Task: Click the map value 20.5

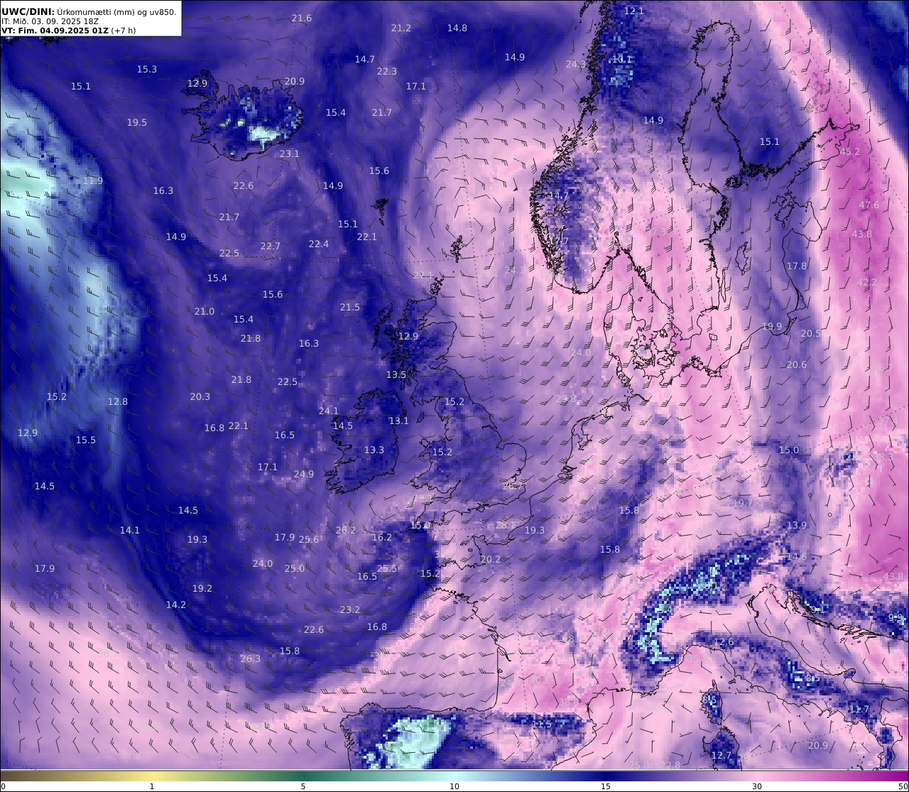Action: [811, 333]
